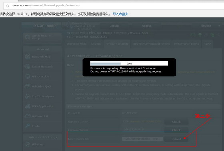This screenshot has width=224, height=151.
Task: Click the USB Application icon
Action: coord(28,106)
